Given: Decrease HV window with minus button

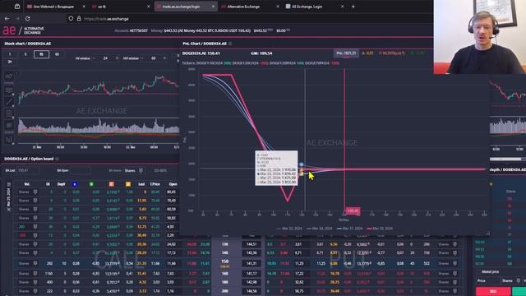Looking at the screenshot, I should (x=142, y=58).
